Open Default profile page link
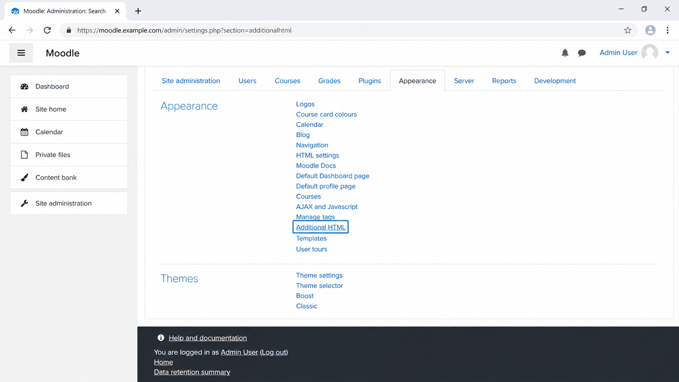The height and width of the screenshot is (382, 679). pyautogui.click(x=326, y=186)
